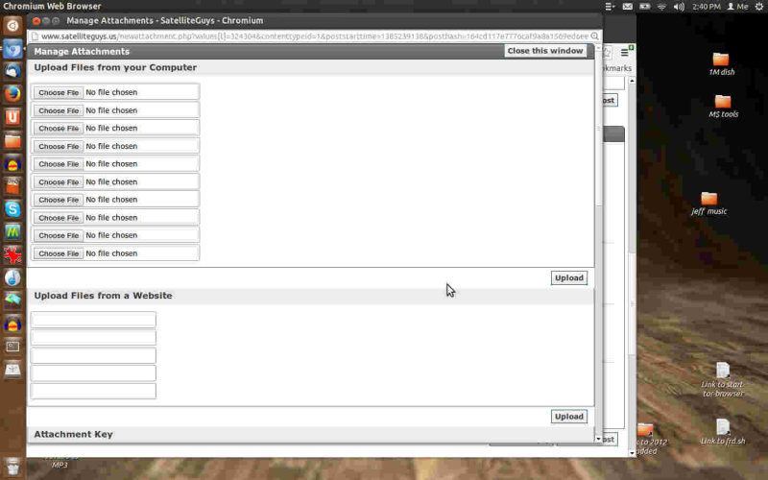
Task: Click background window scrollbar down arrow
Action: [x=632, y=452]
